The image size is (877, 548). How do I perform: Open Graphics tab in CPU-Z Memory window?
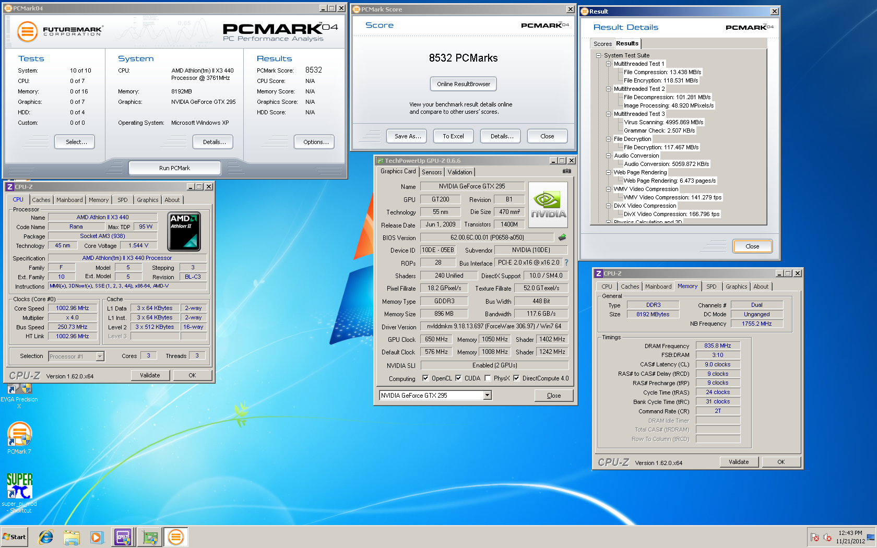(x=737, y=287)
